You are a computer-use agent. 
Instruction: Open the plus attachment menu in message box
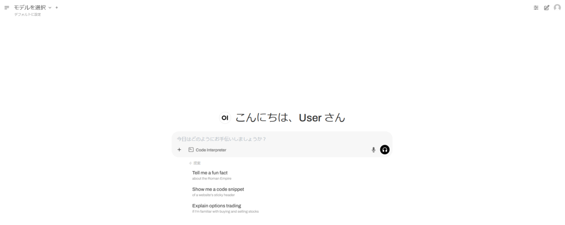point(179,150)
